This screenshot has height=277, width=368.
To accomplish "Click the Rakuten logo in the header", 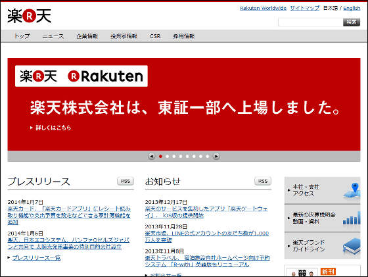I will (x=29, y=16).
